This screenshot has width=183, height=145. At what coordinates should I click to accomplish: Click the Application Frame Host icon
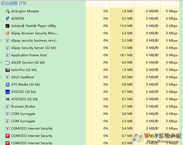[x=8, y=55]
